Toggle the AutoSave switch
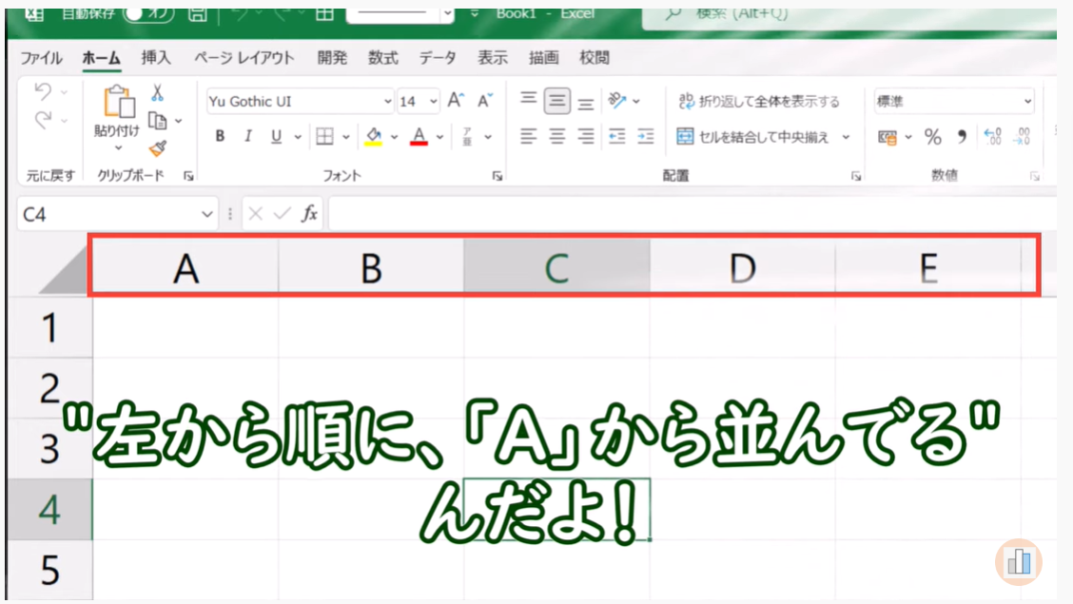Screen dimensions: 1073x604 (x=146, y=13)
